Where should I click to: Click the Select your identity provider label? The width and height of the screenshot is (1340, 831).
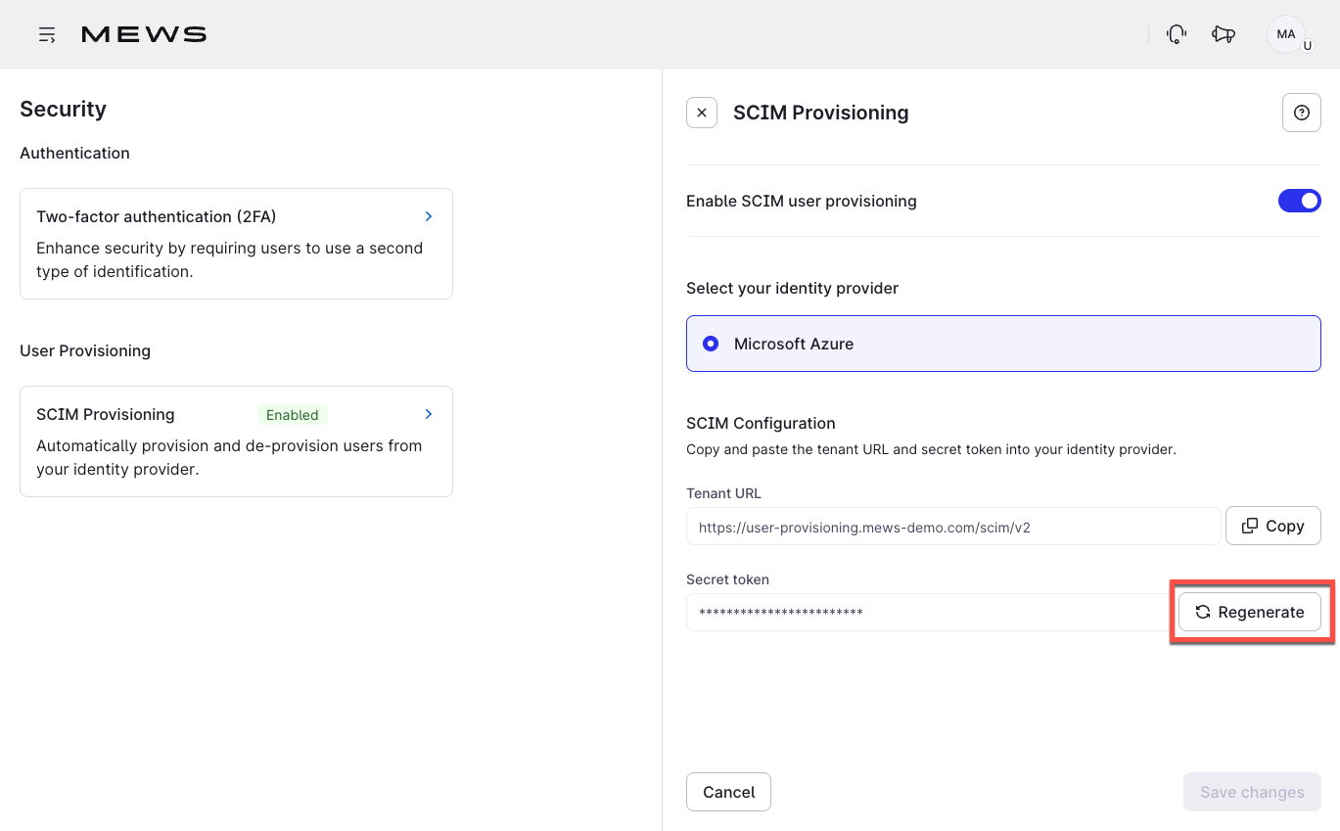[x=793, y=288]
